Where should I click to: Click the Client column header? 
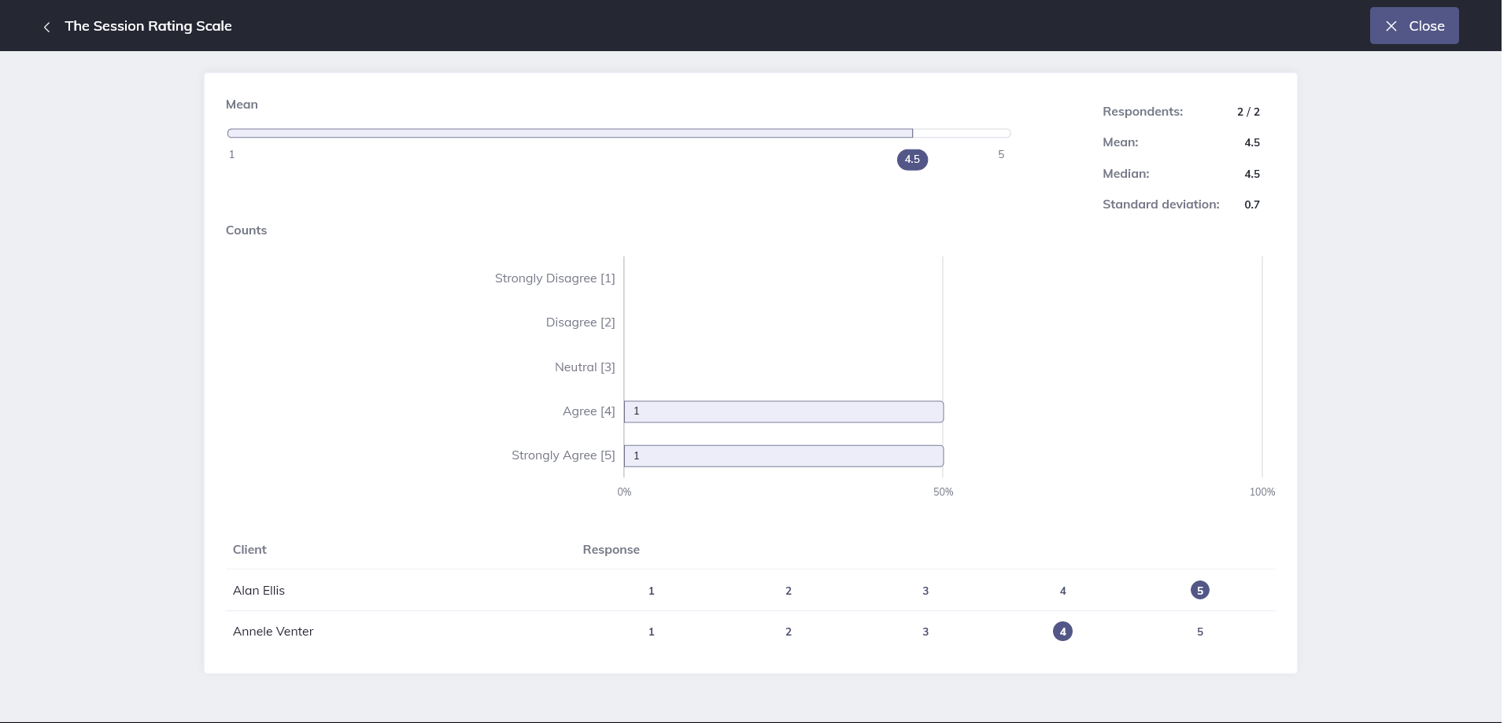pos(249,549)
